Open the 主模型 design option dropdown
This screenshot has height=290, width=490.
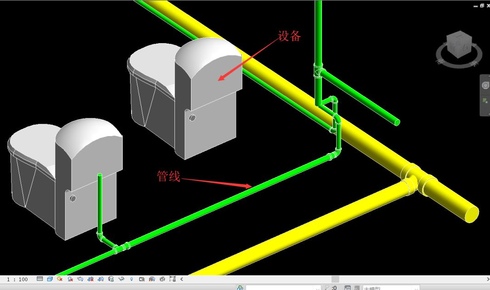391,288
